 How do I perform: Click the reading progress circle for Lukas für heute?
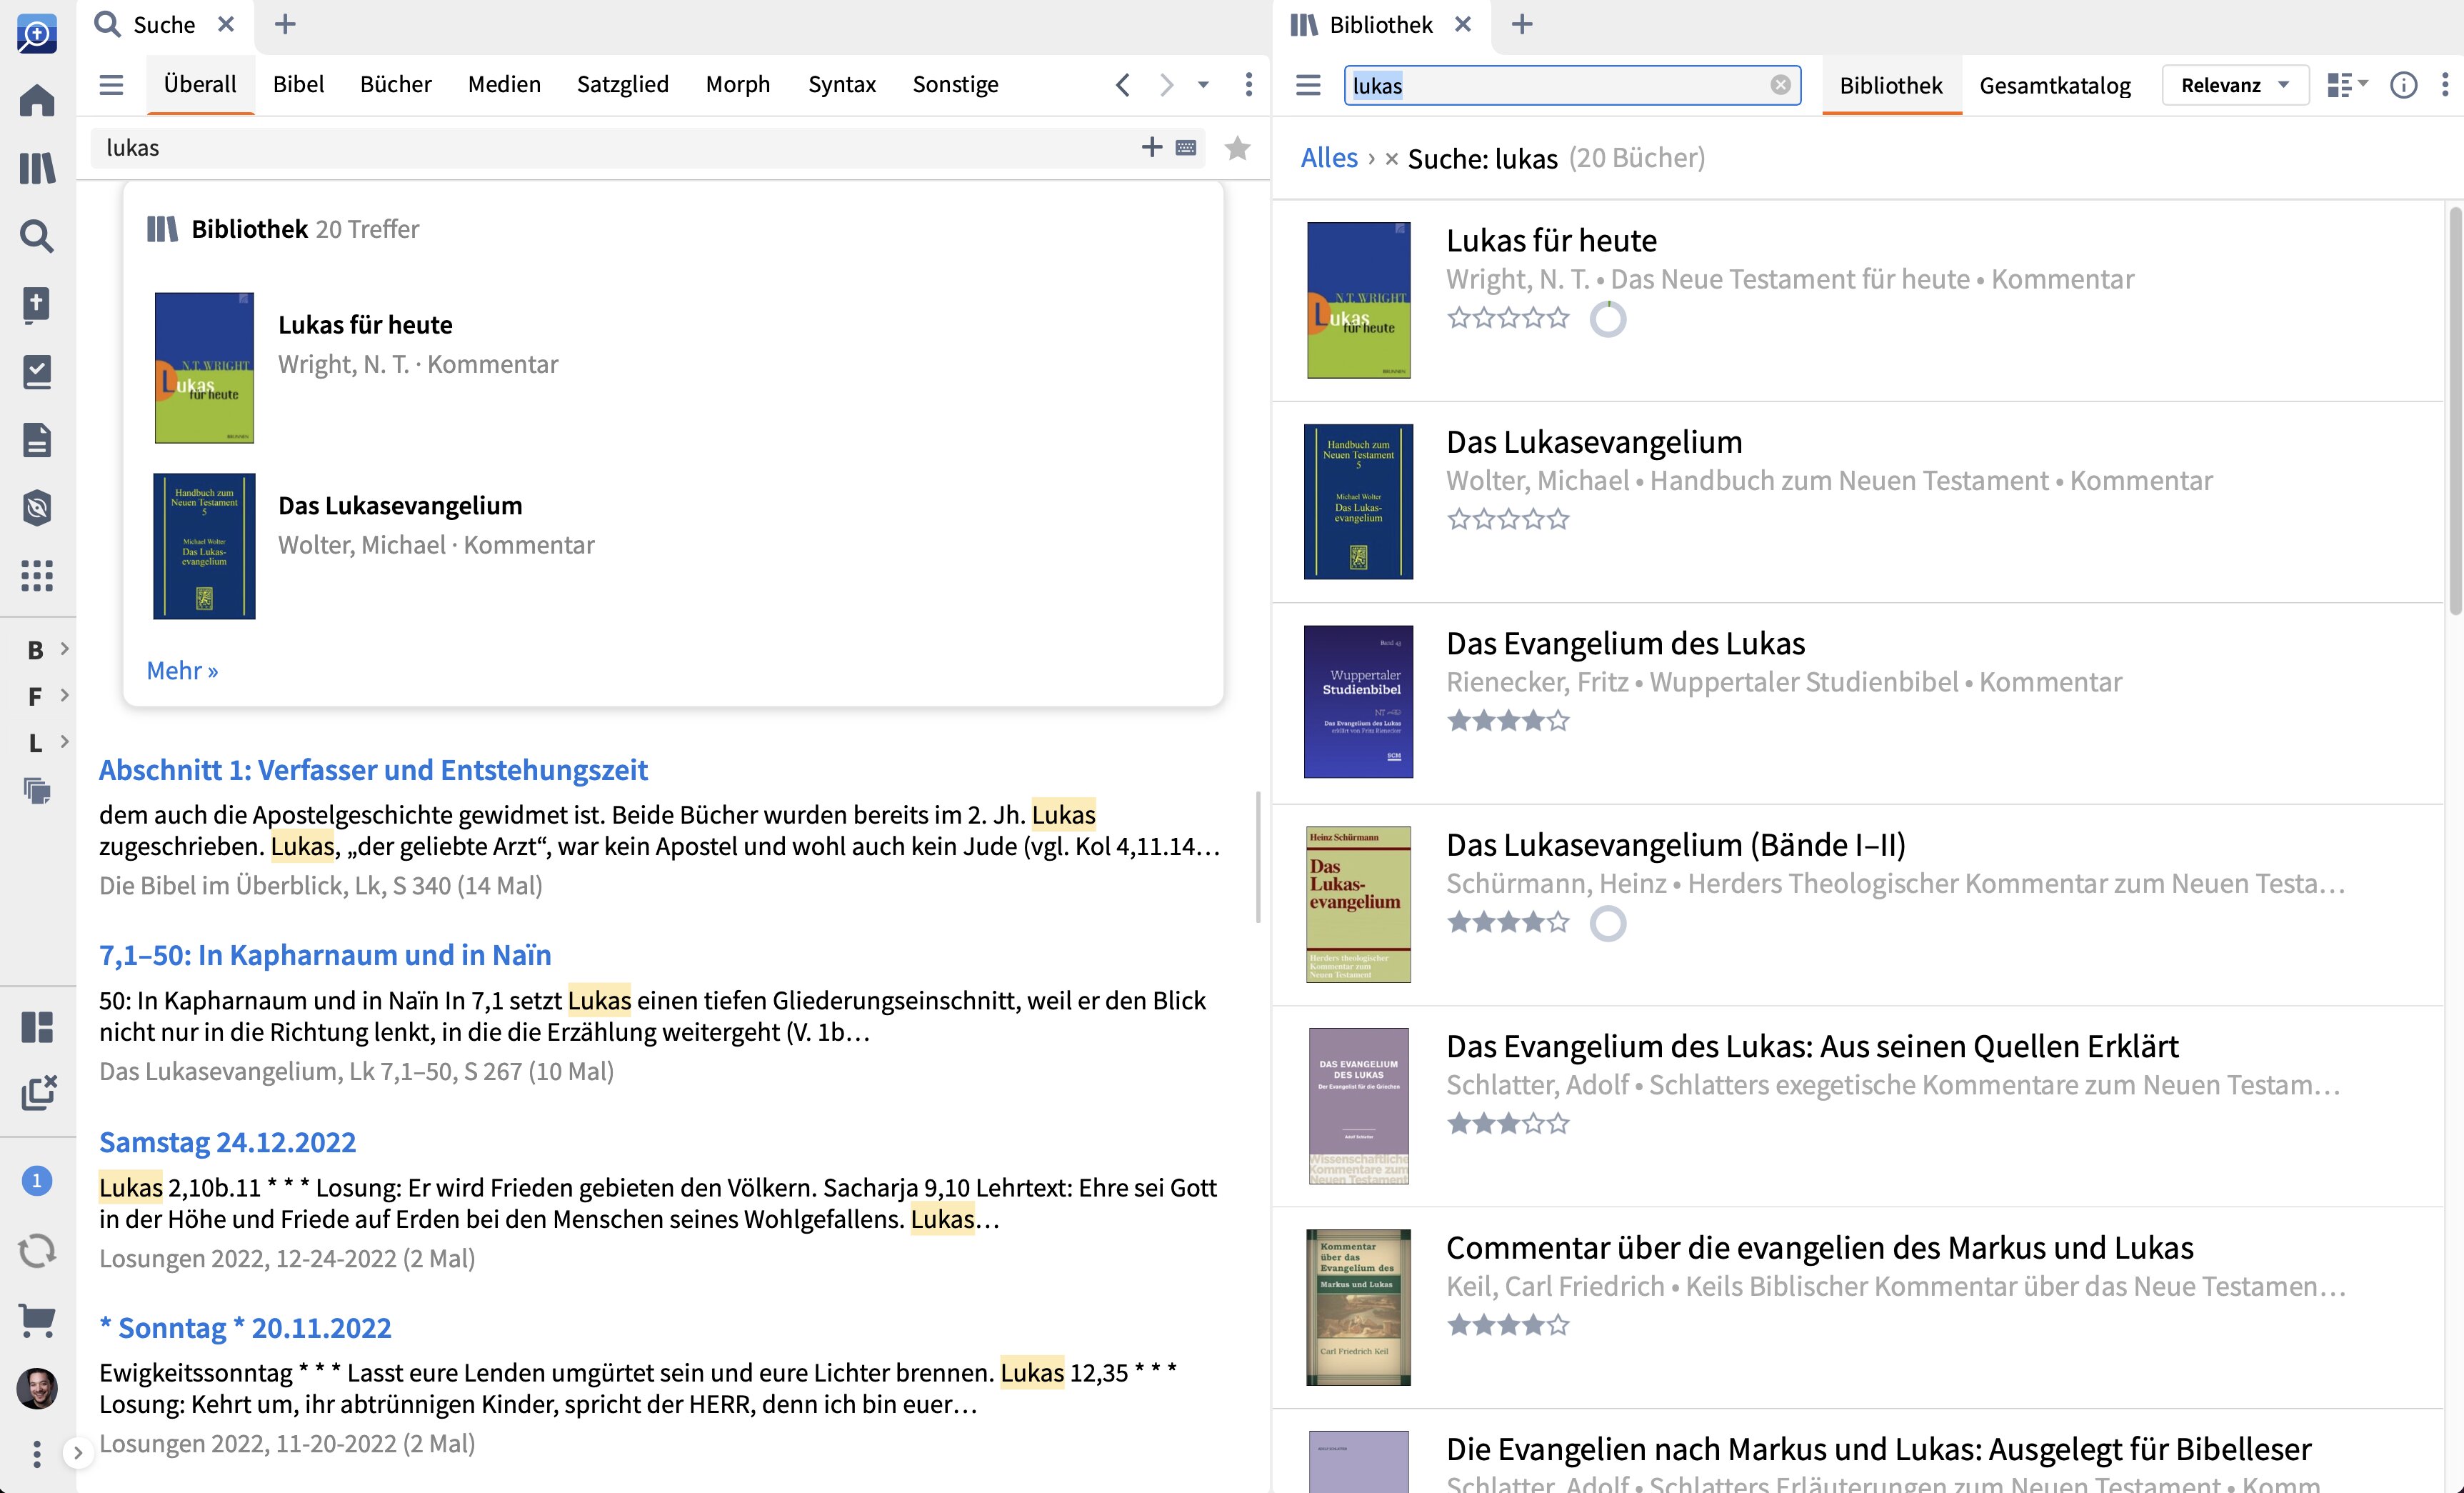point(1608,320)
